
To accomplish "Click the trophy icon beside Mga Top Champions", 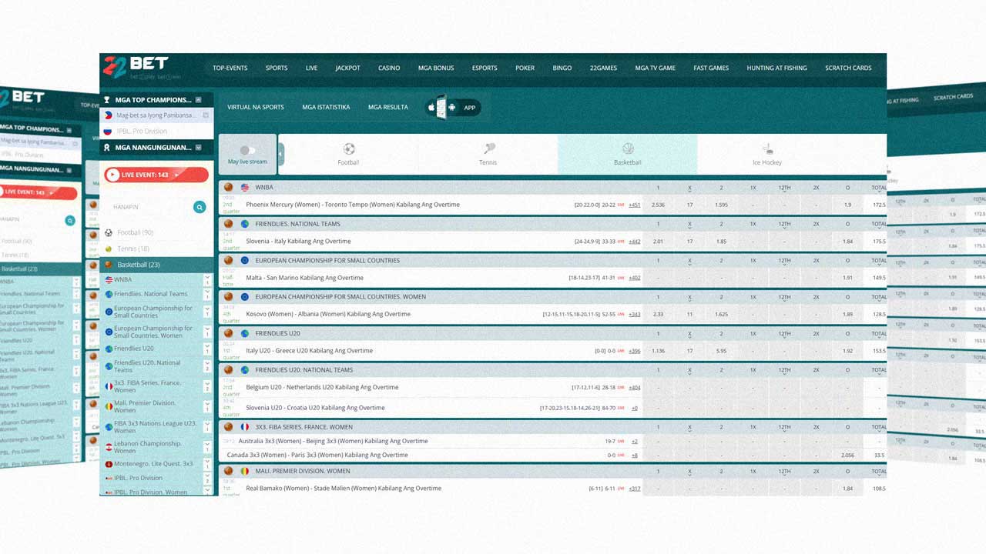I will 107,100.
